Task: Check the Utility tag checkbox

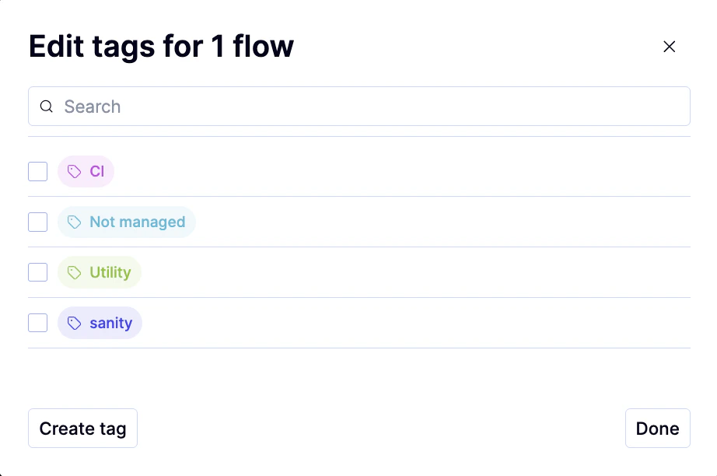Action: [x=37, y=272]
